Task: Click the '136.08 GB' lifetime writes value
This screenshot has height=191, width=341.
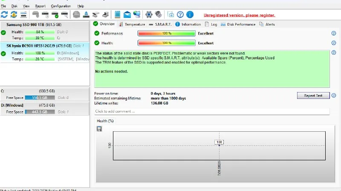Action: click(159, 103)
